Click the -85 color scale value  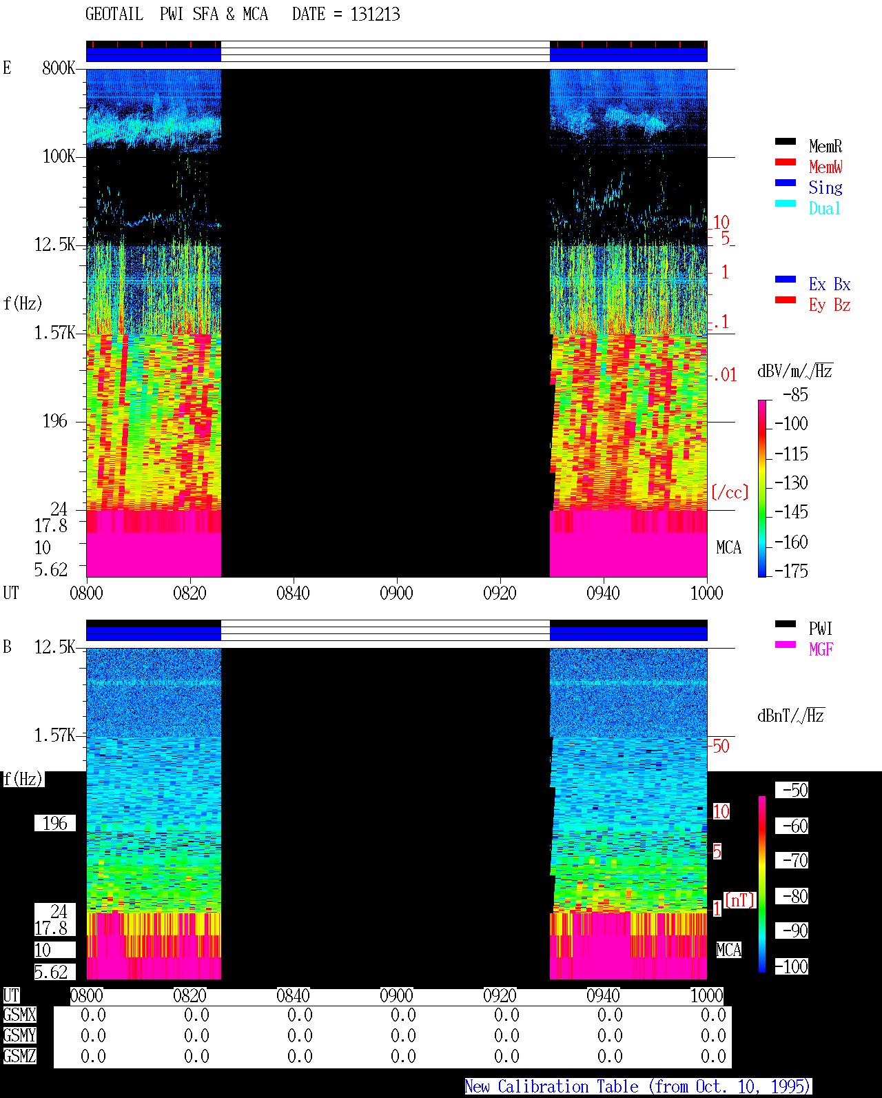pos(795,396)
